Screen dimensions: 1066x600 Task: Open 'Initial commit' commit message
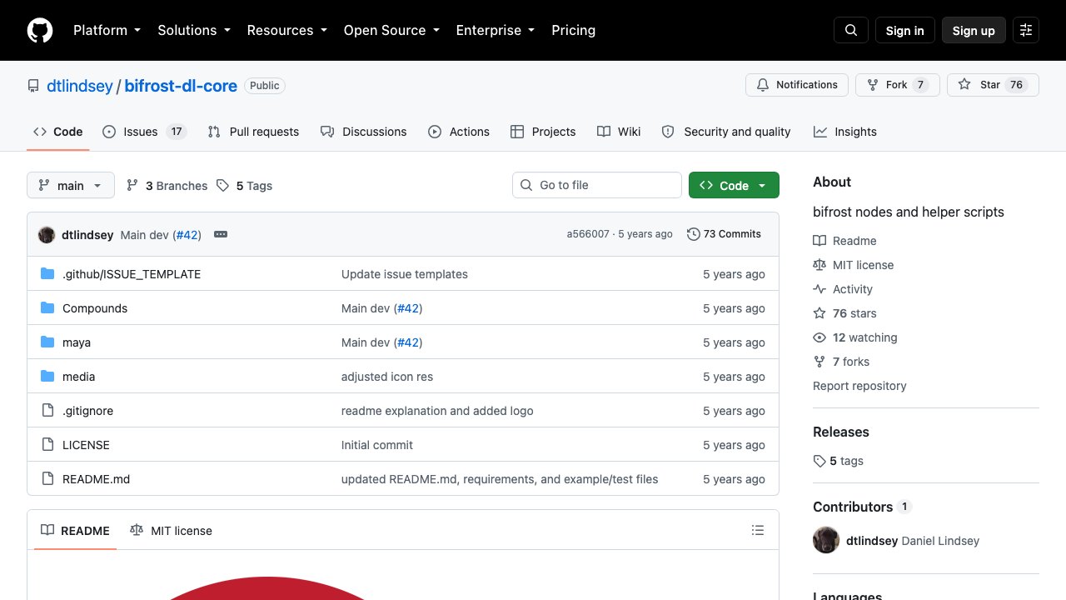(377, 445)
